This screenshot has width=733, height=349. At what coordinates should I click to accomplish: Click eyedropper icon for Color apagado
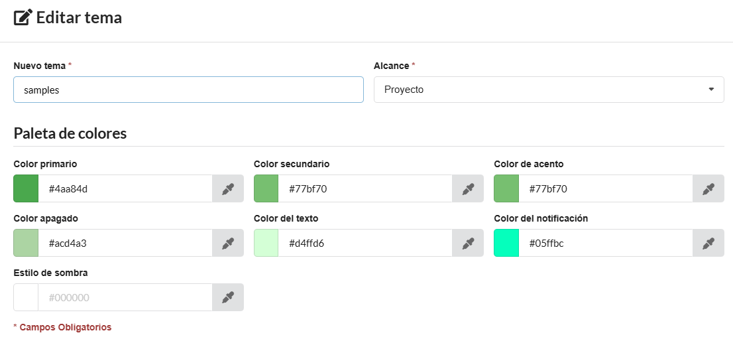coord(227,244)
